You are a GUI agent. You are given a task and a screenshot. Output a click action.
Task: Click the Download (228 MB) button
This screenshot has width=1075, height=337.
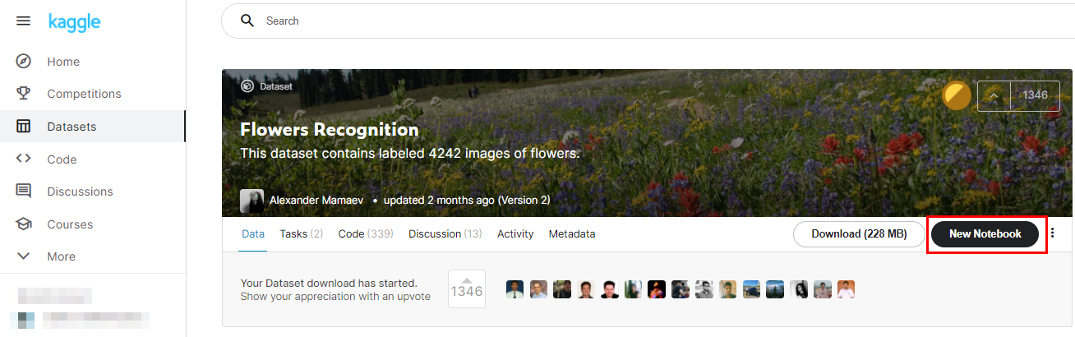pos(859,234)
